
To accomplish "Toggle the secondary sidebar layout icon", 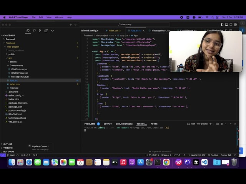I will click(231, 25).
